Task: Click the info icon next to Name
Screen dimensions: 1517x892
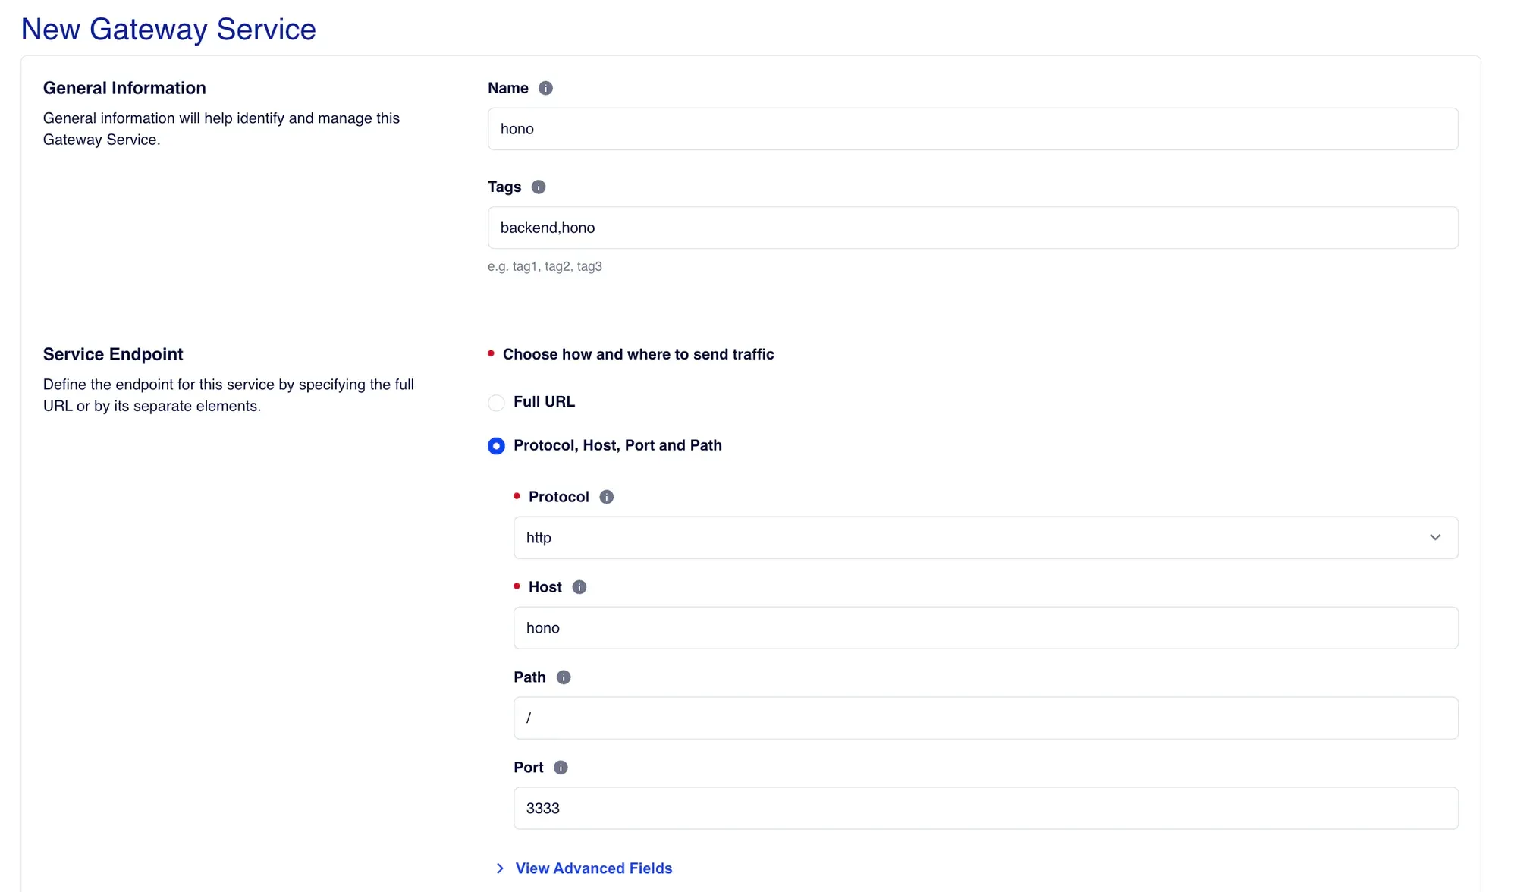Action: tap(545, 88)
